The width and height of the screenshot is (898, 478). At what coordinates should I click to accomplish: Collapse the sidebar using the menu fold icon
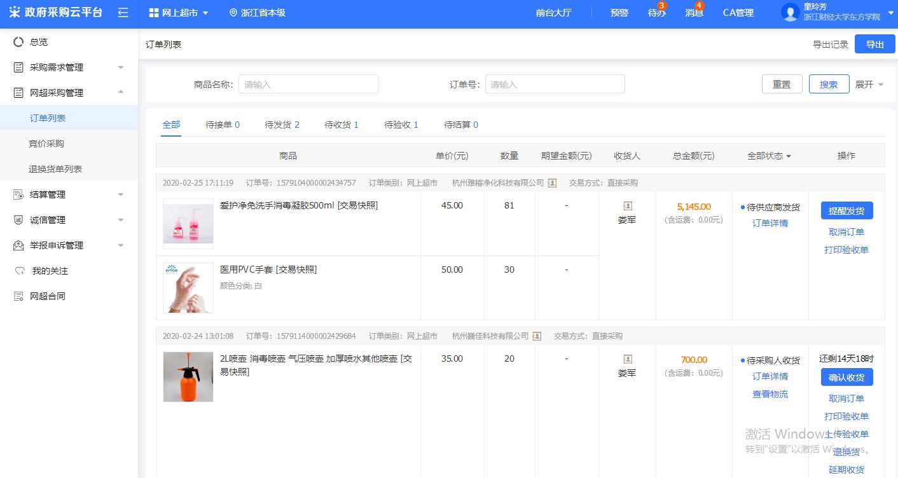pos(123,13)
